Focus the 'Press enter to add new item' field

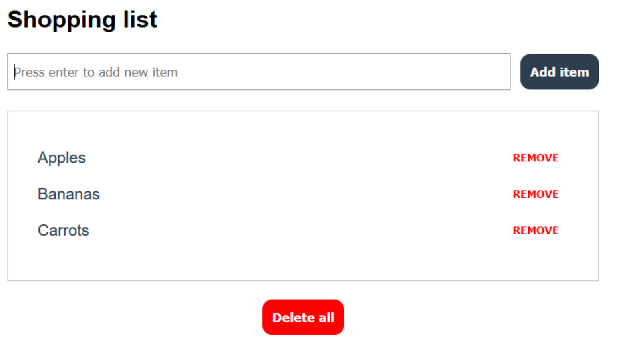coord(259,72)
